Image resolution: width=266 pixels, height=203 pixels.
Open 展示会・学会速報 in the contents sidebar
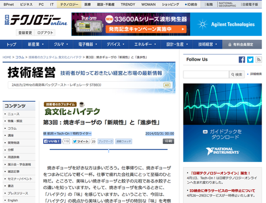coord(19,164)
